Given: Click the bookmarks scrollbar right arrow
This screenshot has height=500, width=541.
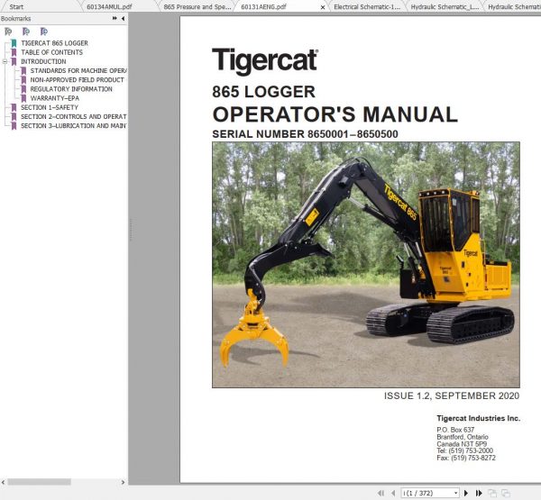Looking at the screenshot, I should tap(123, 482).
